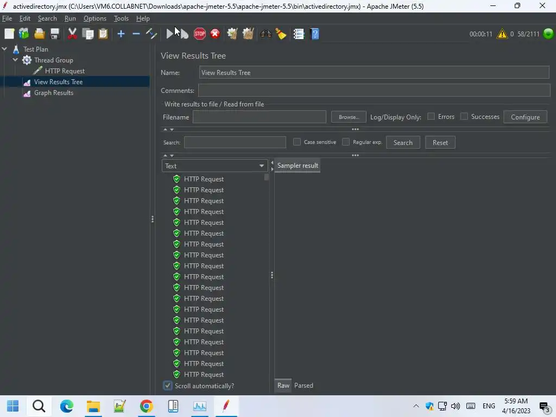Enable the Errors only checkbox
556x417 pixels.
431,116
